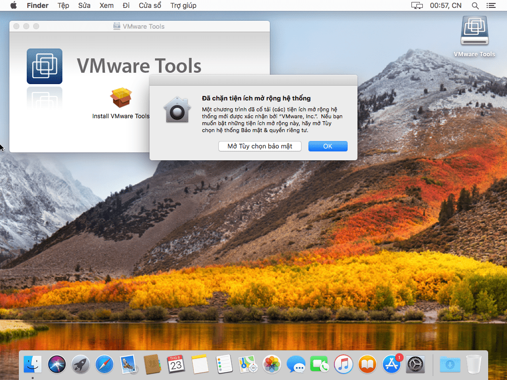The height and width of the screenshot is (380, 507).
Task: Click the Mở Tùy chọn bảo mật button
Action: point(259,146)
